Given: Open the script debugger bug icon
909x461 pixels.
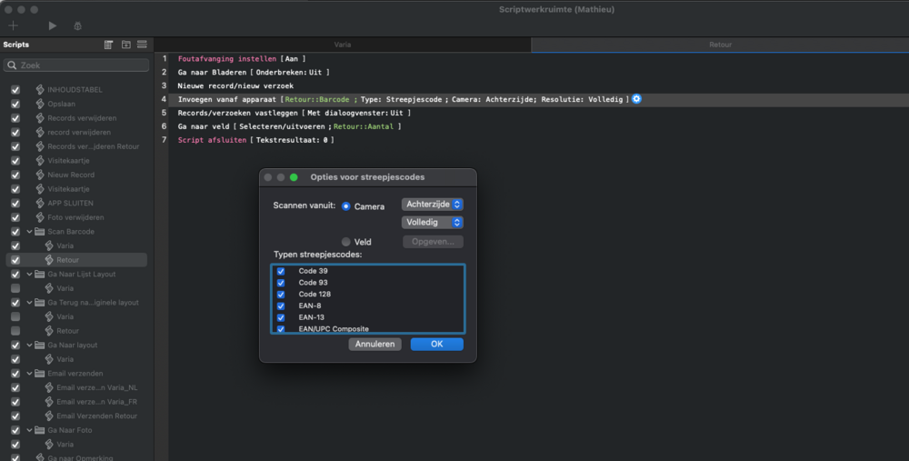Looking at the screenshot, I should [x=78, y=26].
